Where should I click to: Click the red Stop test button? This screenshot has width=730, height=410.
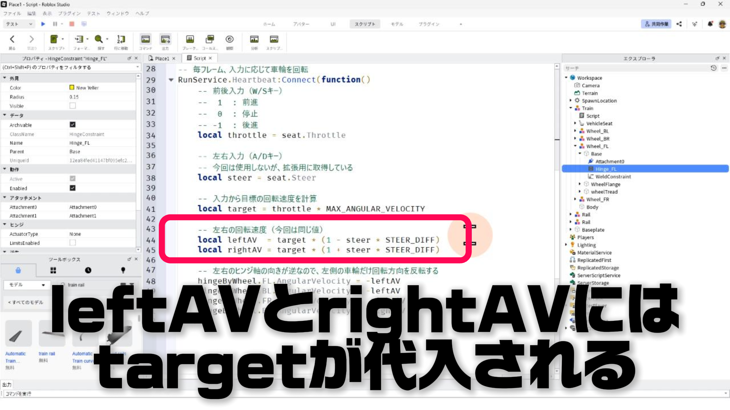71,24
